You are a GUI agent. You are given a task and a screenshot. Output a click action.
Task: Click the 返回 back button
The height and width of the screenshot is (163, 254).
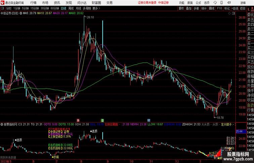point(243,8)
